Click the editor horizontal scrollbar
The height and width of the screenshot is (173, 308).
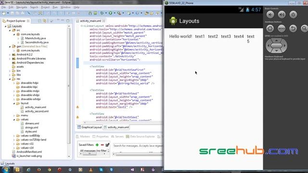click(123, 123)
